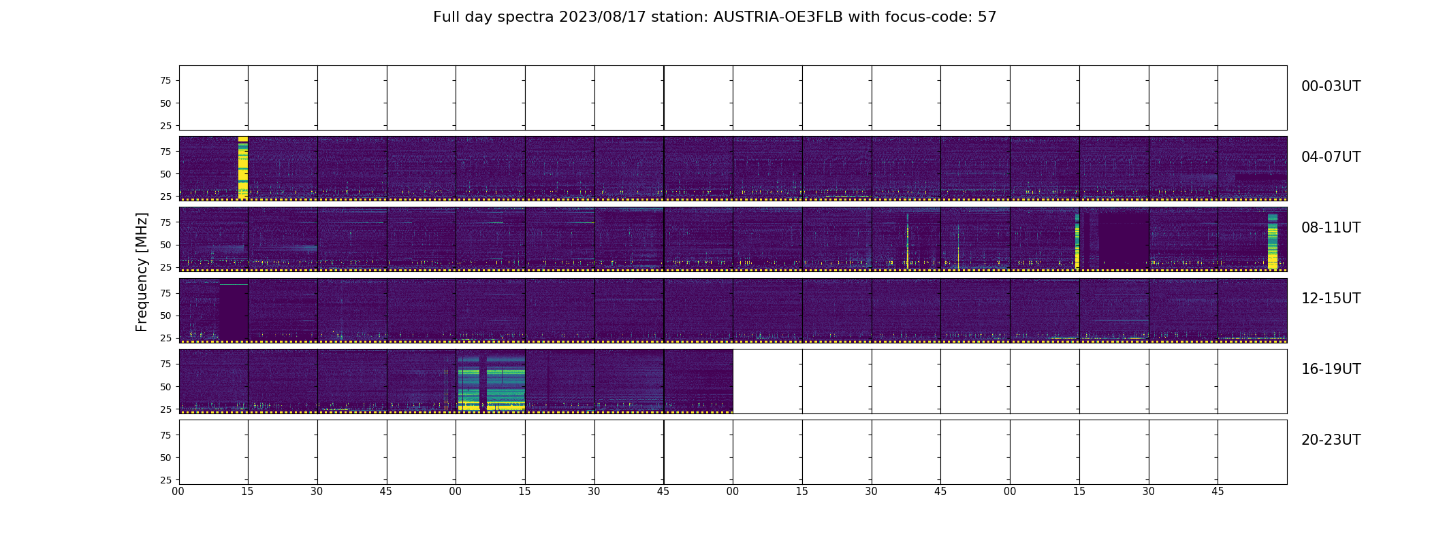Pick the 75 tick of the 20-23UT row

pyautogui.click(x=165, y=435)
